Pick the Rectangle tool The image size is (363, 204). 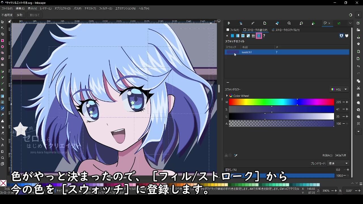pyautogui.click(x=3, y=41)
